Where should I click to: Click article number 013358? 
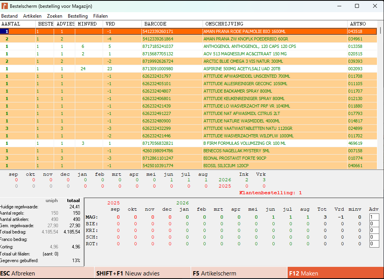click(355, 46)
